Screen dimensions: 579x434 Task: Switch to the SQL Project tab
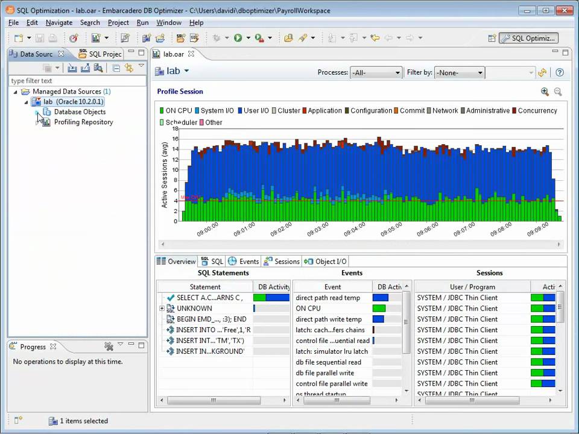(100, 54)
